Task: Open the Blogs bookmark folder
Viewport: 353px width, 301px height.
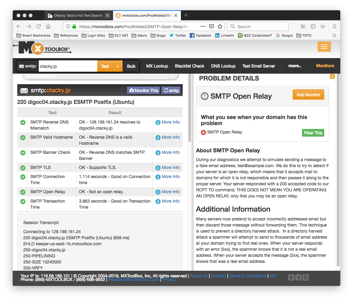Action: 158,35
